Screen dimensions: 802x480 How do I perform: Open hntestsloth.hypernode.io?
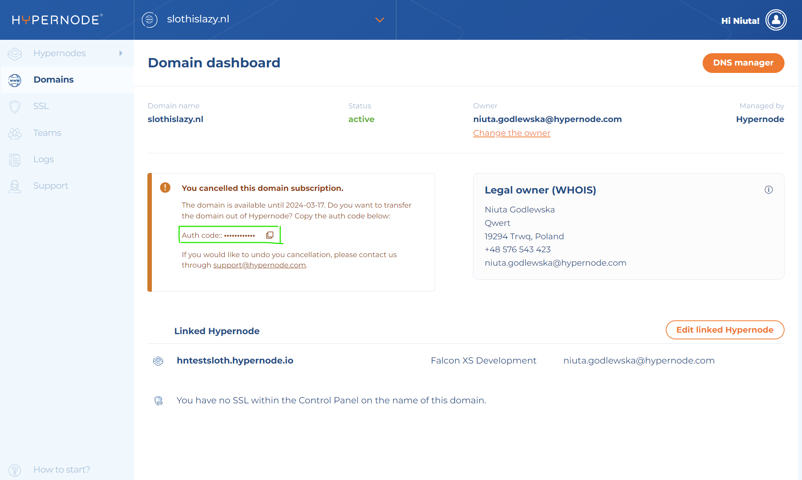click(235, 361)
